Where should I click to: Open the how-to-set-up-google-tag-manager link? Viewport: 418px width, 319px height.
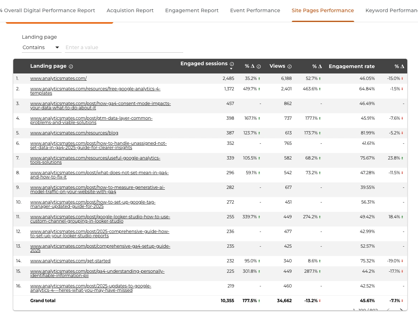point(93,204)
